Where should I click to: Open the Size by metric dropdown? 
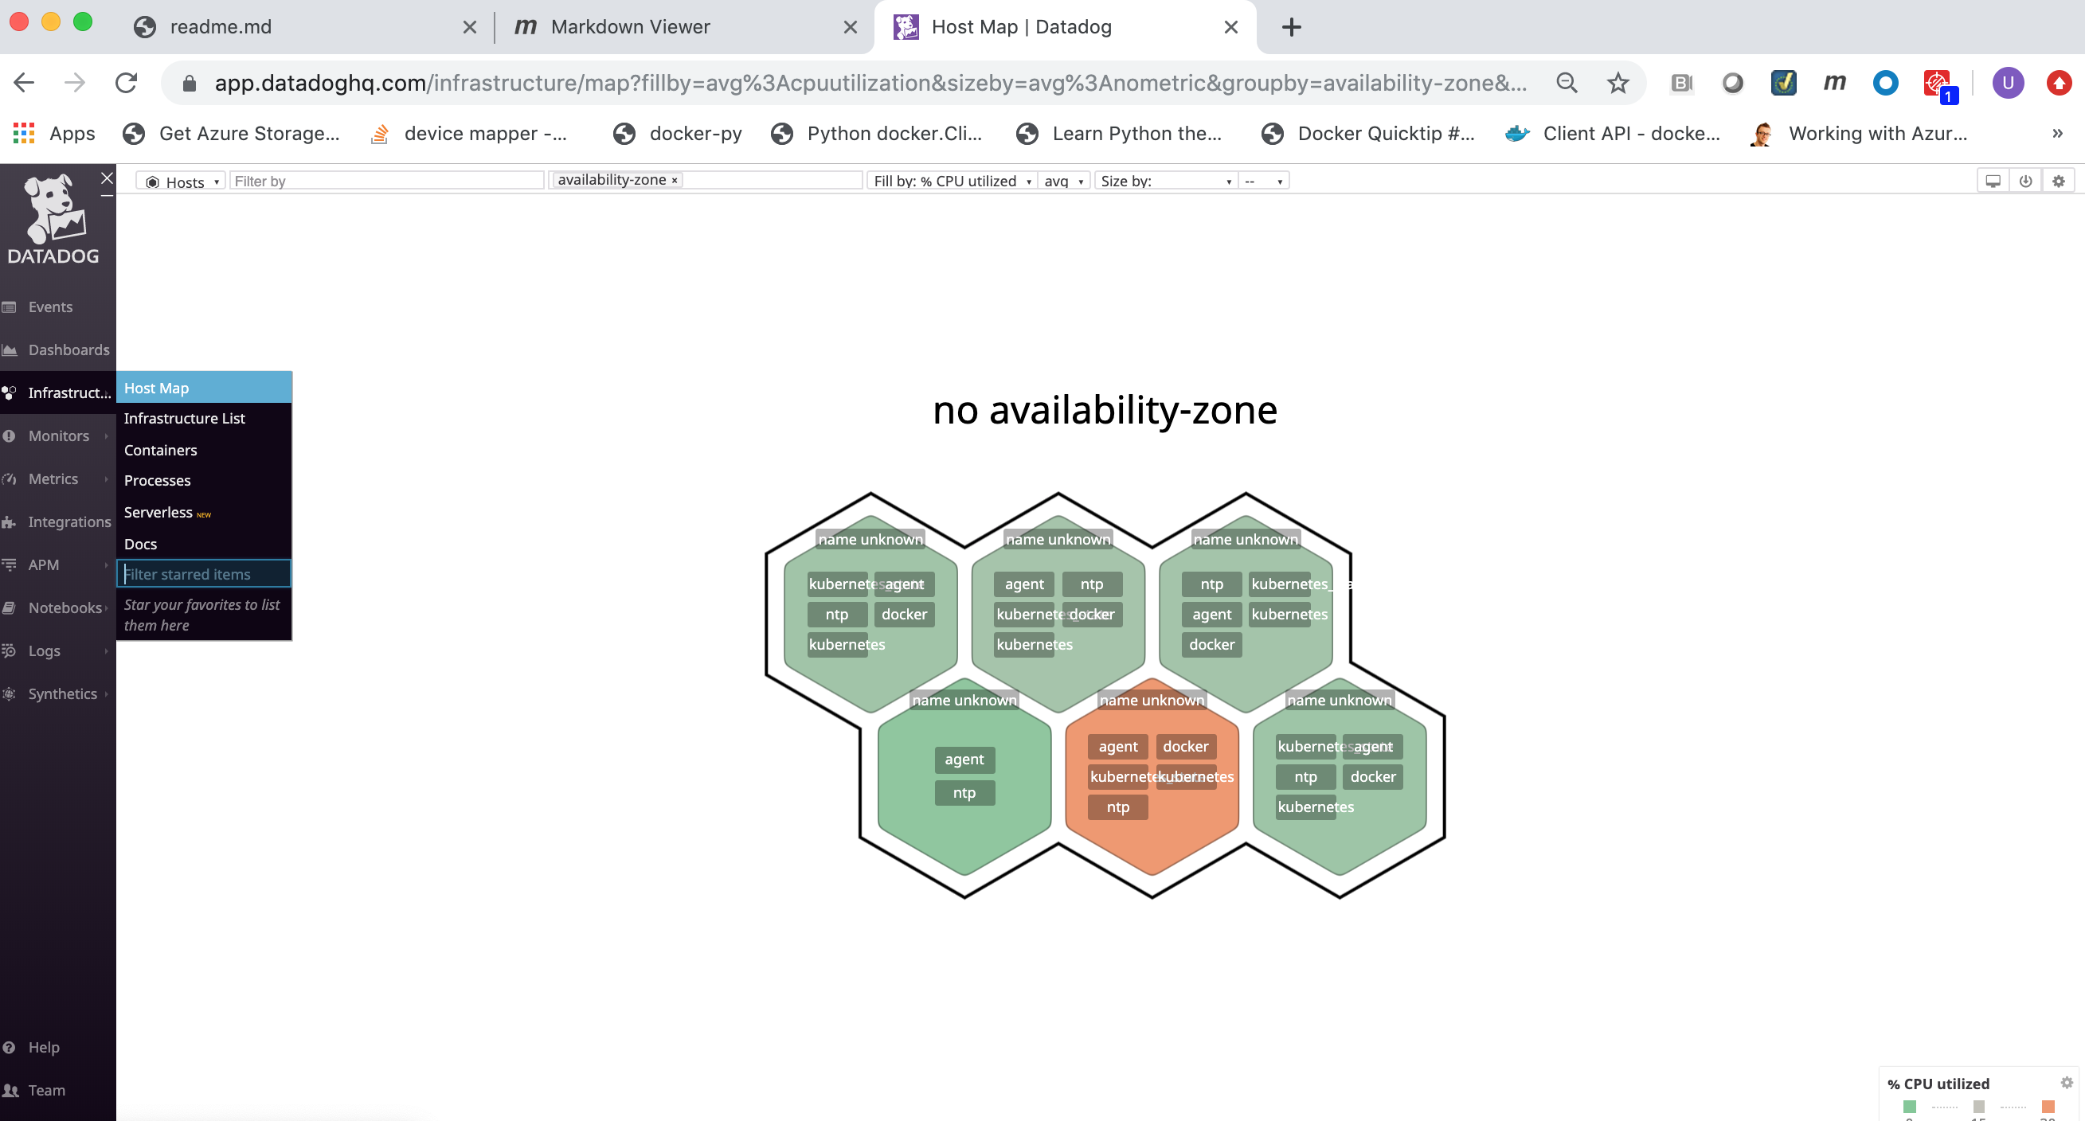(x=1165, y=181)
